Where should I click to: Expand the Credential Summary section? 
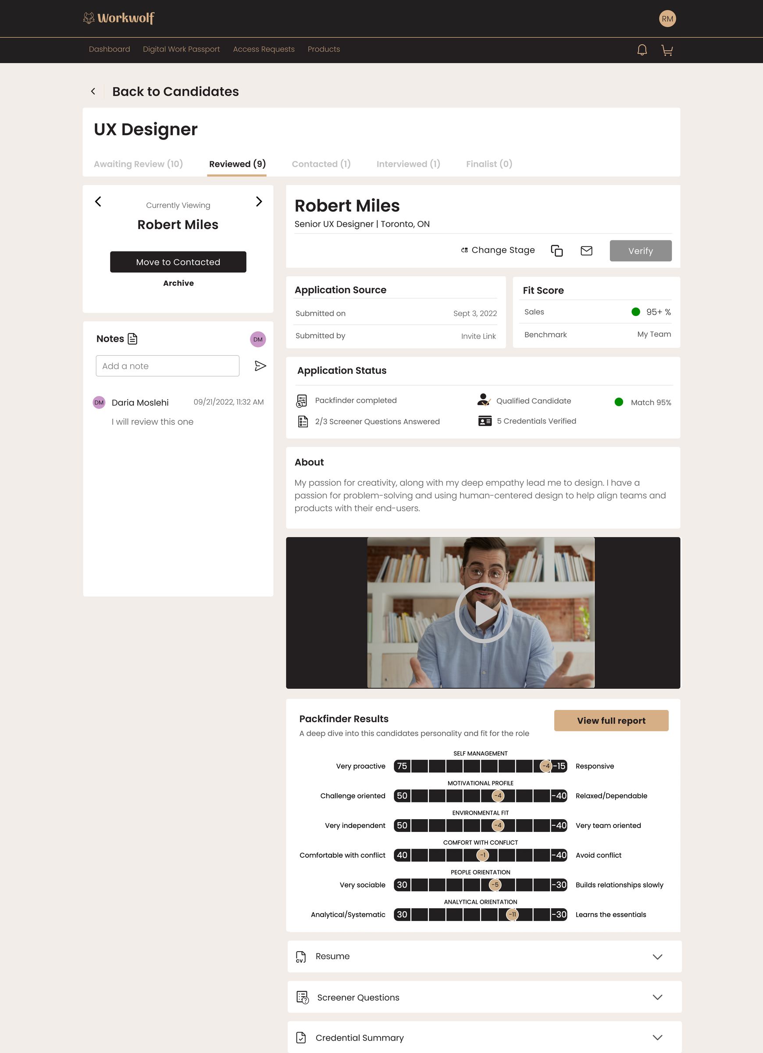(x=657, y=1037)
